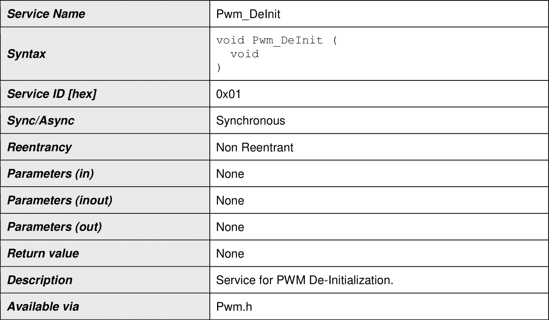Select the Service ID [hex] label
The width and height of the screenshot is (549, 320).
coord(52,94)
